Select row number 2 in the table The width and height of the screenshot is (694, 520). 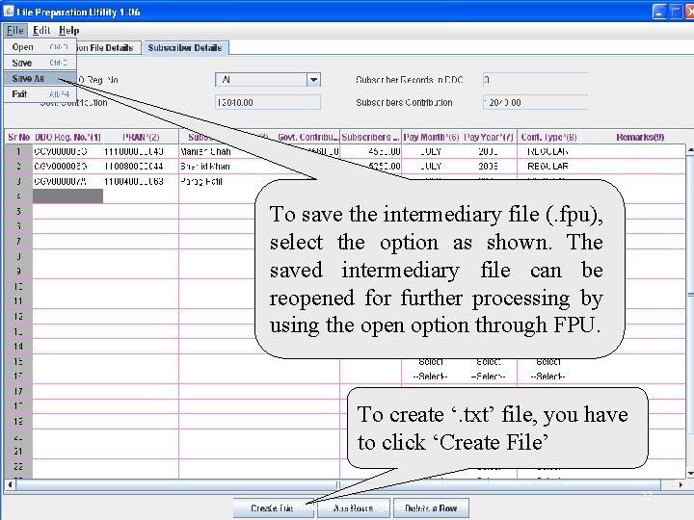tap(18, 167)
